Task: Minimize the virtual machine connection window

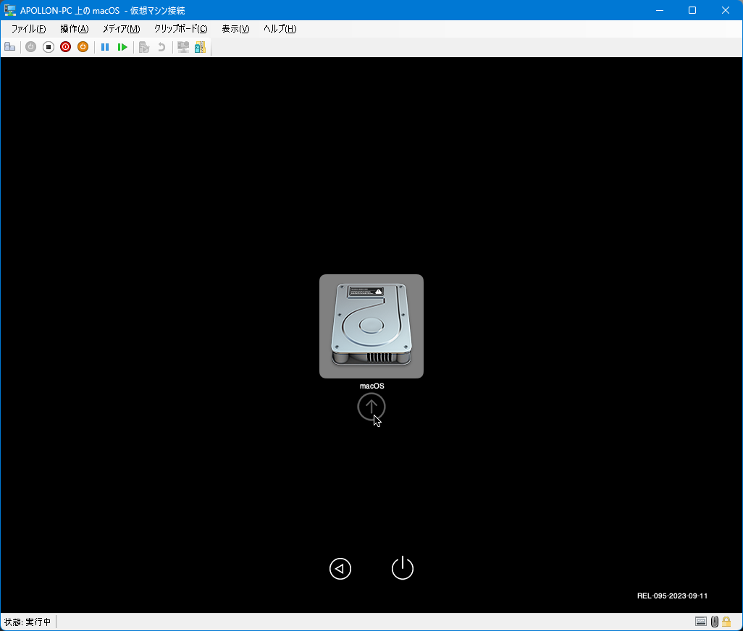Action: 660,10
